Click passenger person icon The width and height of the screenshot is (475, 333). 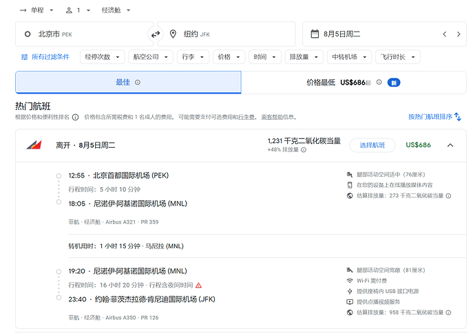coord(69,10)
